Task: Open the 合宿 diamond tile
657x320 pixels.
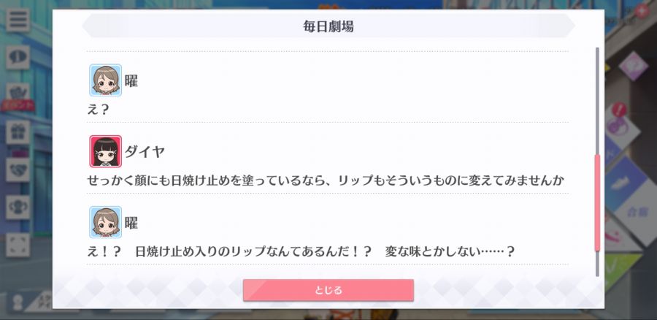Action: 638,212
